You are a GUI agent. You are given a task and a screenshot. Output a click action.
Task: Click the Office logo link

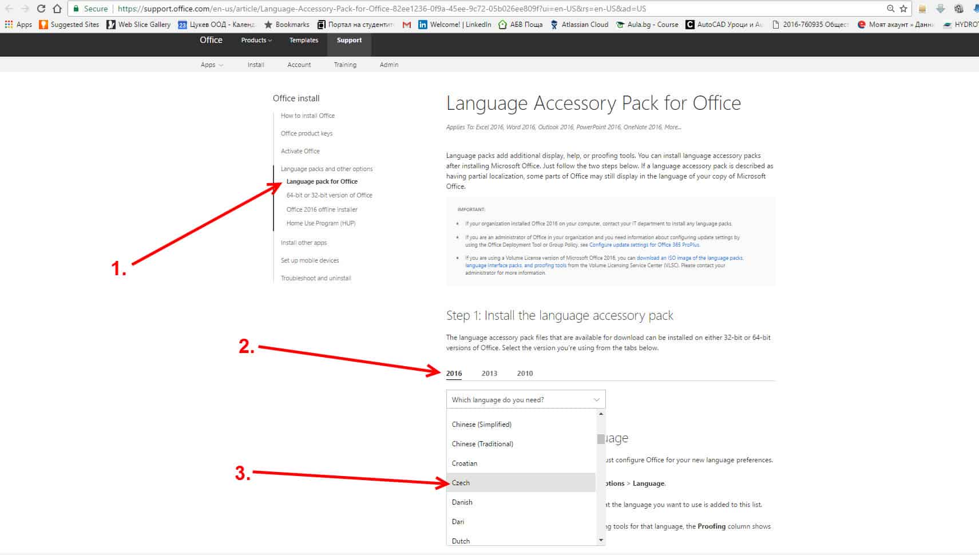211,40
